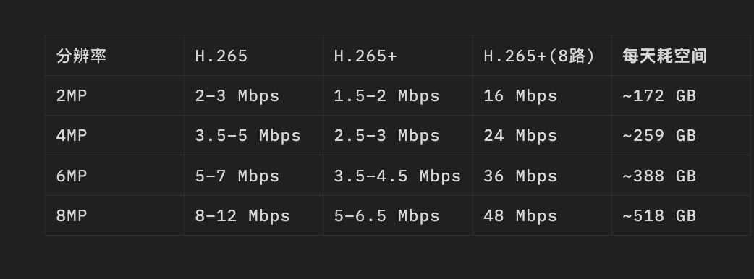This screenshot has width=754, height=279.
Task: Click the ~172 GB cell
Action: [681, 95]
